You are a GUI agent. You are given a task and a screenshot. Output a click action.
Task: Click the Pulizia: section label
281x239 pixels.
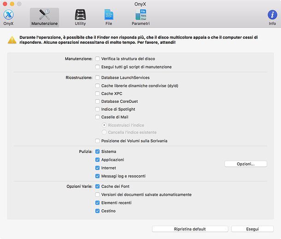(86, 152)
